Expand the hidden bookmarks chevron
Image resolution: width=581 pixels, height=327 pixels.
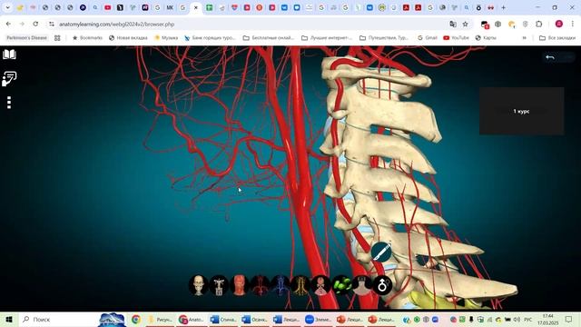pos(525,38)
